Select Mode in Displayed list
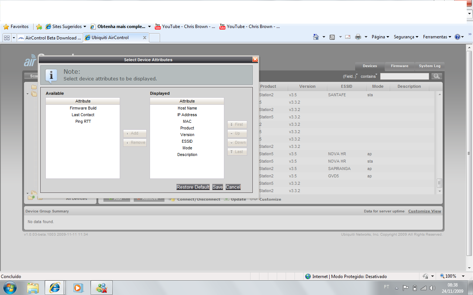The height and width of the screenshot is (295, 473). (187, 148)
